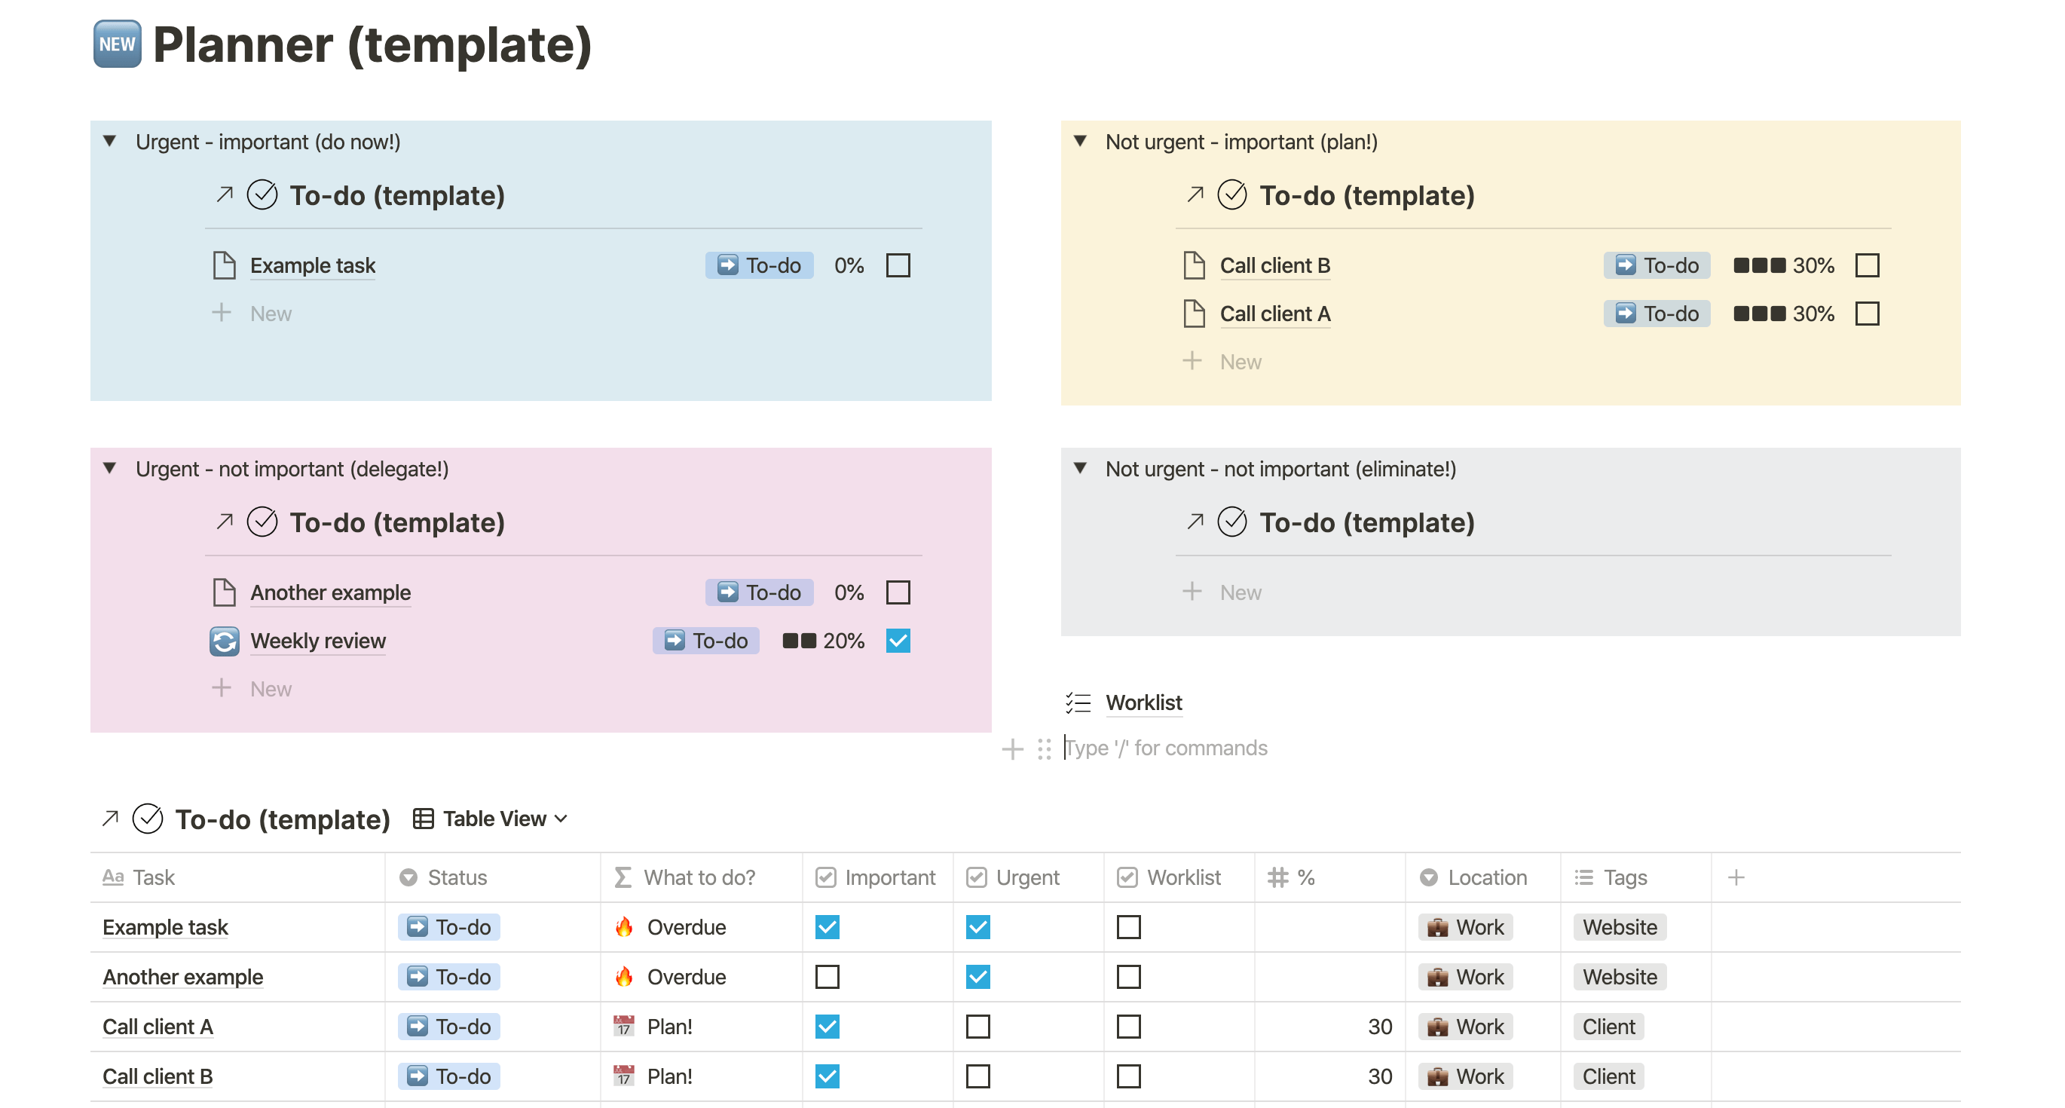Screen dimensions: 2065x1108
Task: Open the Table View dropdown
Action: (561, 819)
